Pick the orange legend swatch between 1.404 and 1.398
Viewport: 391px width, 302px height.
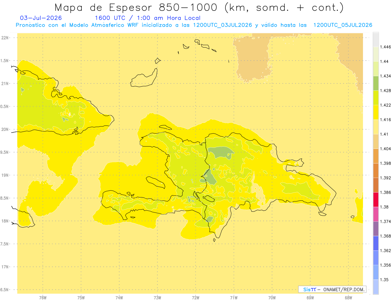pyautogui.click(x=376, y=156)
